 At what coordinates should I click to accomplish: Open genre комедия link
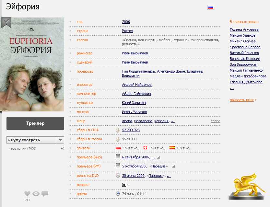coord(161,121)
